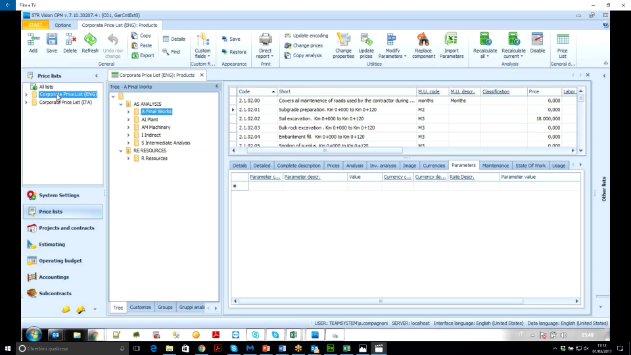Image resolution: width=631 pixels, height=355 pixels.
Task: Sort by the Code column header
Action: [x=256, y=92]
